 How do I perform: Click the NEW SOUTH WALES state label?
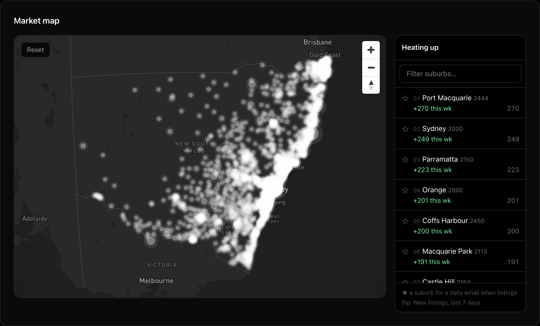[194, 147]
